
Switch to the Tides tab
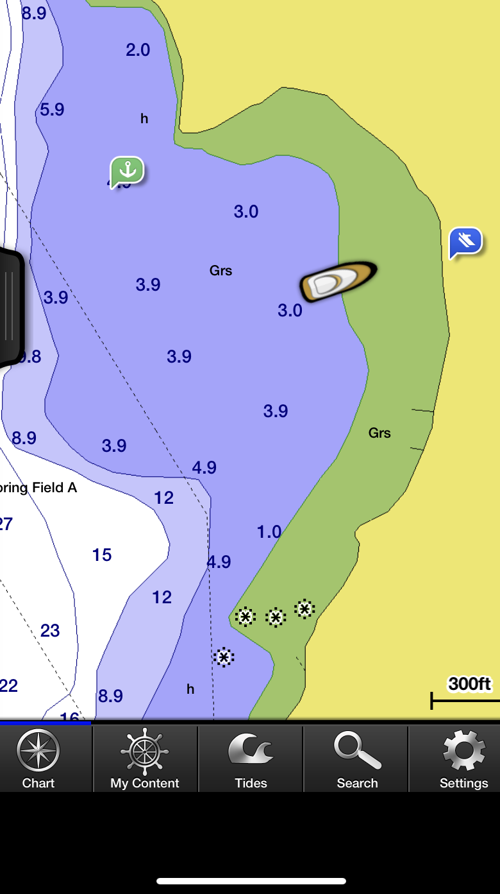pyautogui.click(x=251, y=758)
